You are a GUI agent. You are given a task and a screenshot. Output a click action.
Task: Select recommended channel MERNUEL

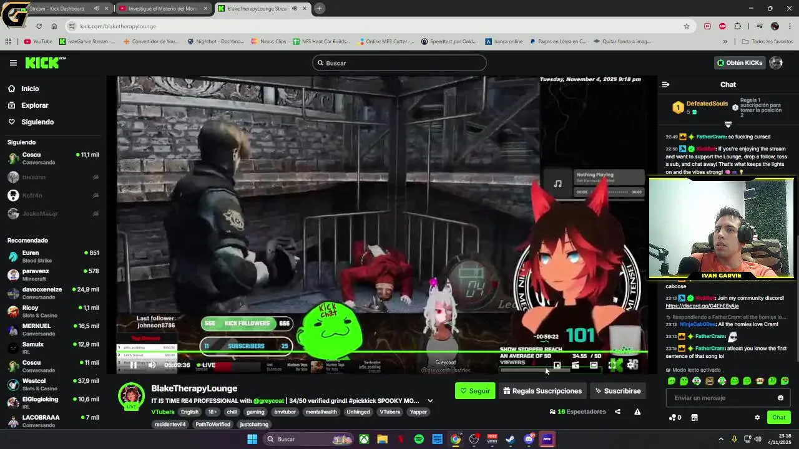pyautogui.click(x=53, y=329)
